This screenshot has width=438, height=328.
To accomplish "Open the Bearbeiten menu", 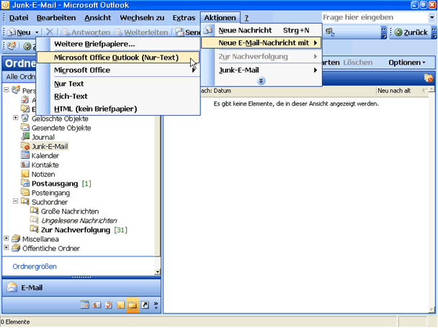I will [x=56, y=18].
